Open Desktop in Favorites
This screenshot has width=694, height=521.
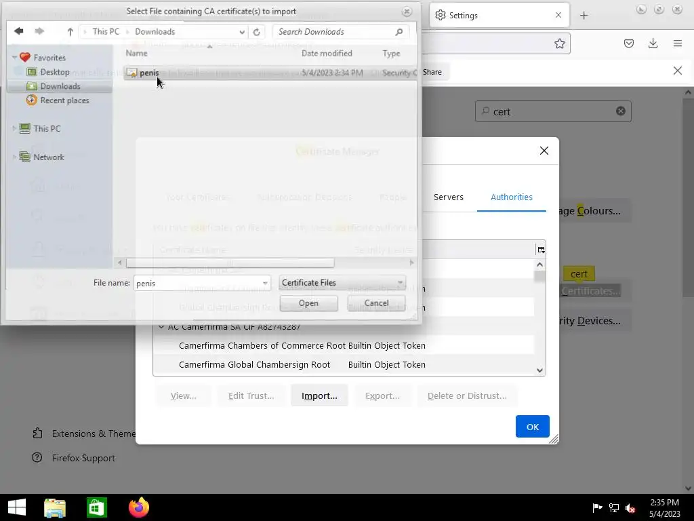pos(55,72)
